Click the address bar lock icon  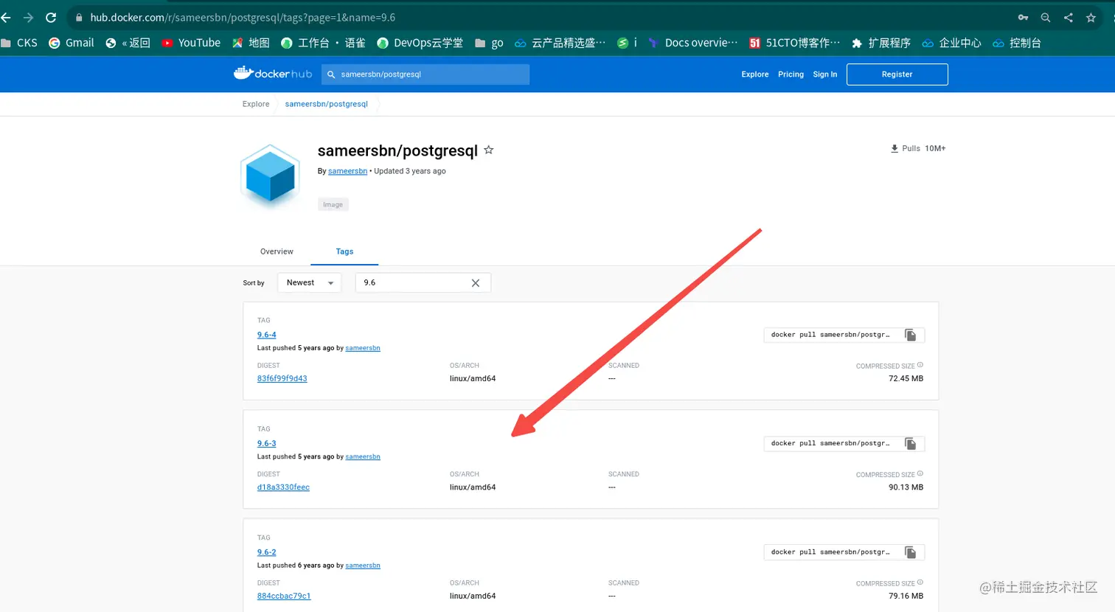pyautogui.click(x=79, y=18)
